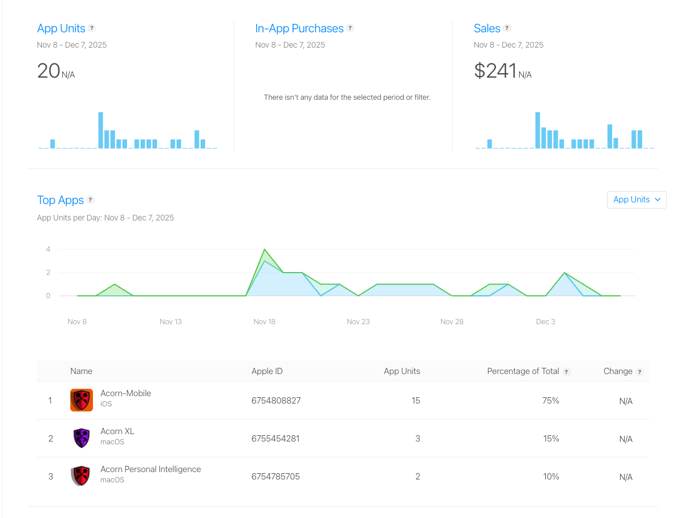The image size is (683, 518).
Task: Click the 75% percentage value
Action: coord(550,401)
